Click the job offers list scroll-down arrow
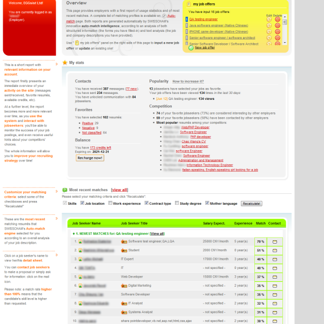Screen dimensions: 324x324 click(285, 43)
